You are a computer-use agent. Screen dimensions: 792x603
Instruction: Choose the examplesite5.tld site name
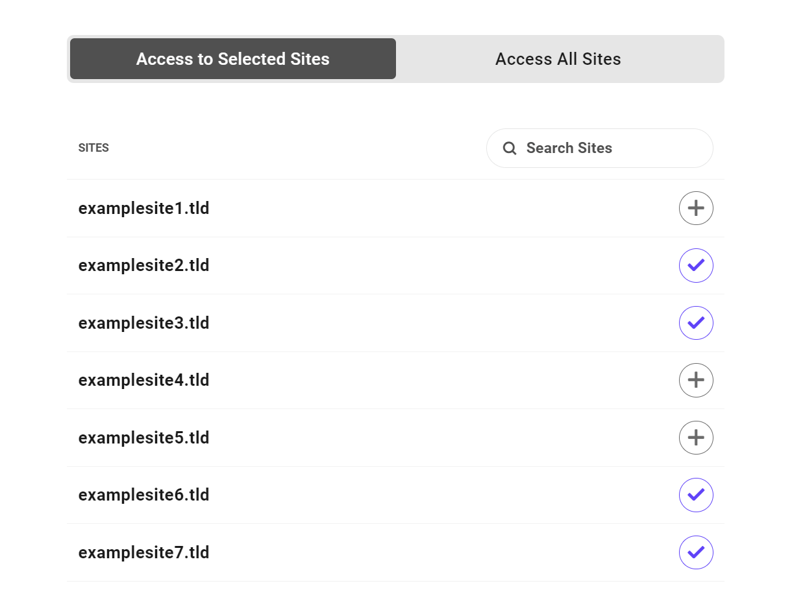pyautogui.click(x=143, y=438)
